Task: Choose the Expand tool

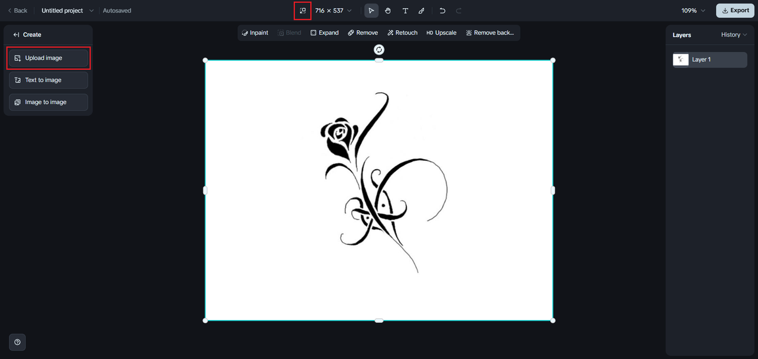Action: coord(325,33)
